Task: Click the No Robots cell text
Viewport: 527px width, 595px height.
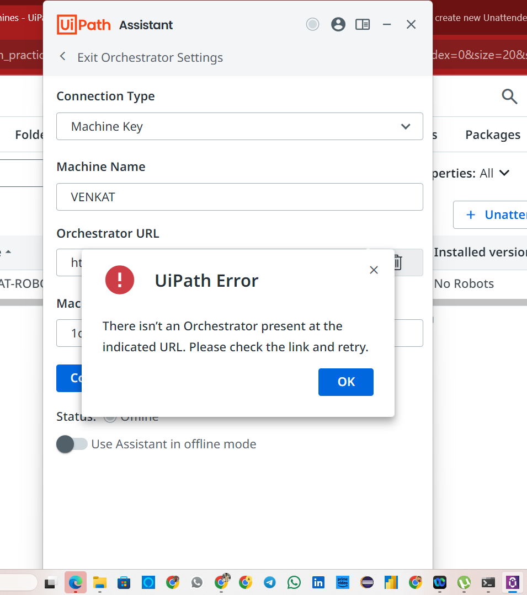Action: [x=464, y=283]
